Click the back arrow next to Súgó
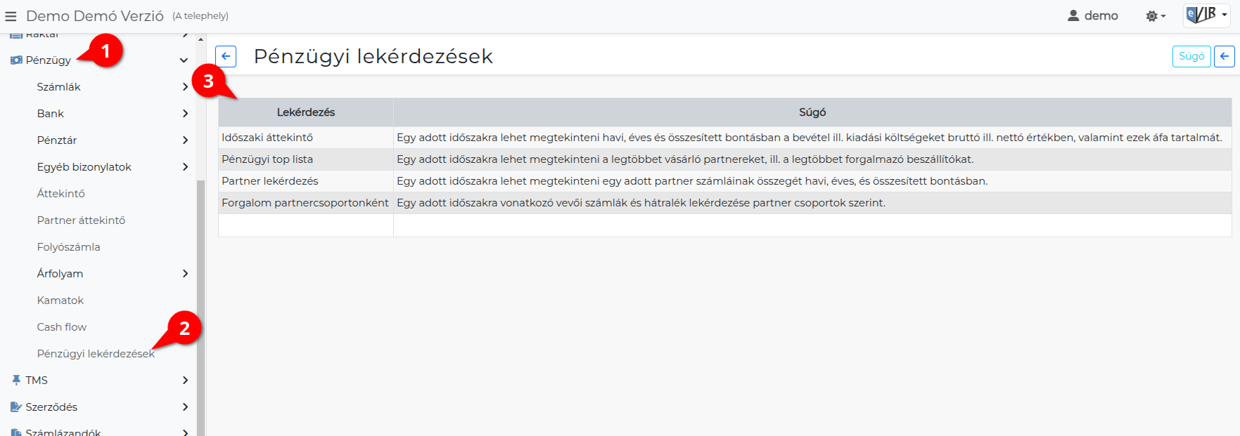 1224,56
